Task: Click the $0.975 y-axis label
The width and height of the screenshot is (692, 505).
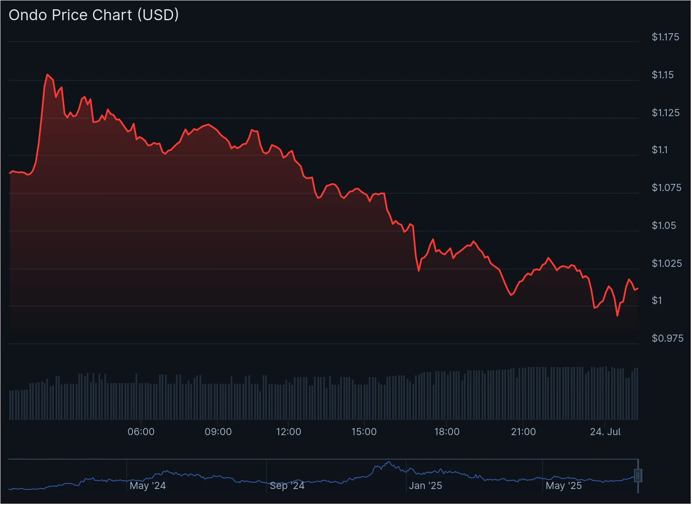Action: [668, 338]
